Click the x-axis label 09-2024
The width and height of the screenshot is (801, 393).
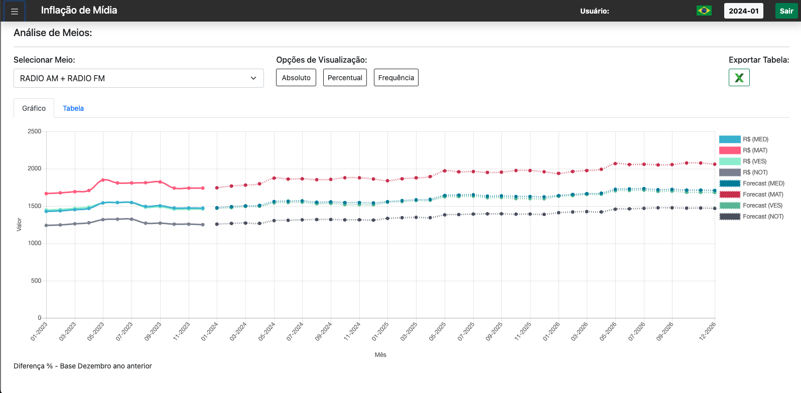324,331
